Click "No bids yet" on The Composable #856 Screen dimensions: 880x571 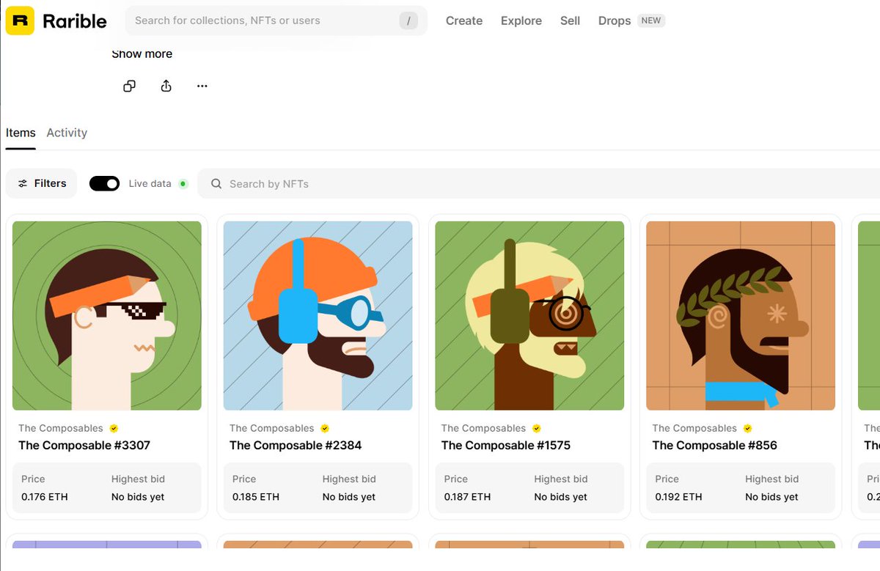(771, 497)
